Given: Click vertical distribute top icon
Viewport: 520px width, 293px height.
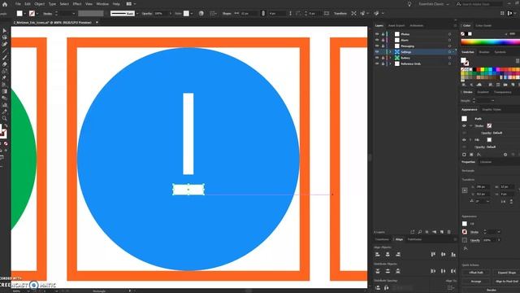Looking at the screenshot, I should pos(377,271).
